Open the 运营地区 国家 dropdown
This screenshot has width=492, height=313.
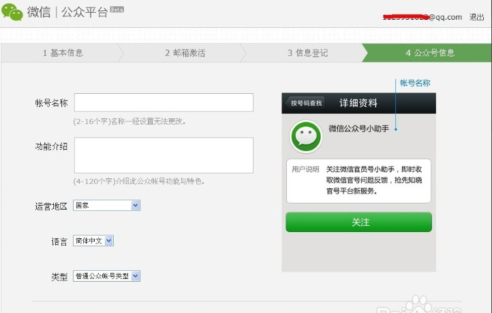click(x=107, y=205)
